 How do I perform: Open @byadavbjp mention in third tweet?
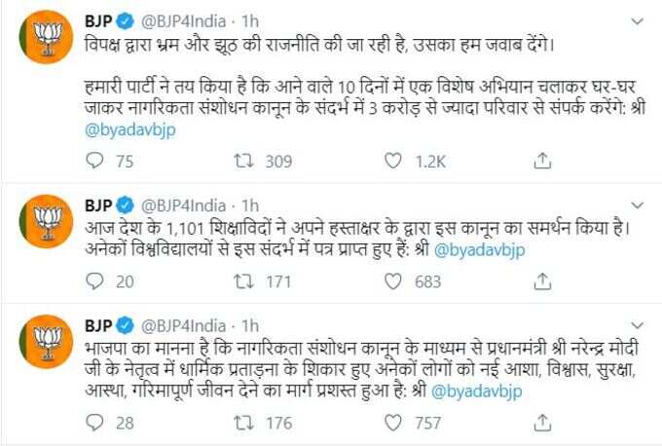point(477,391)
